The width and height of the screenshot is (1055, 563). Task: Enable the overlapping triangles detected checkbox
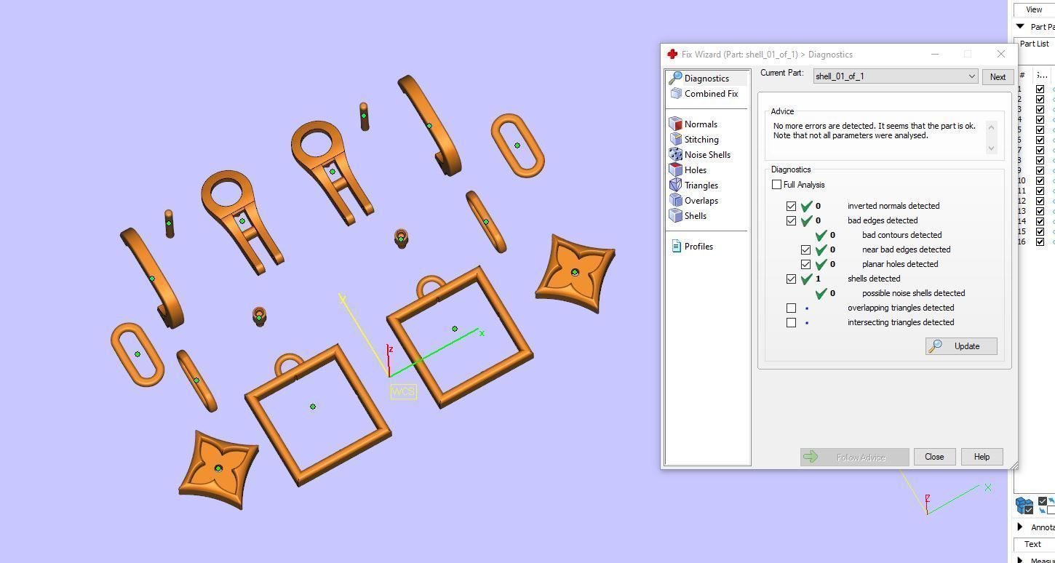[x=791, y=308]
